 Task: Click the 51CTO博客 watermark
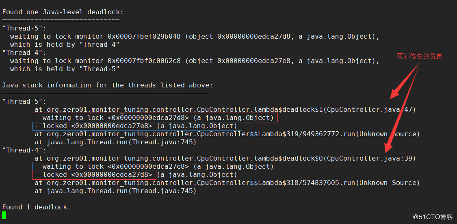(x=433, y=217)
